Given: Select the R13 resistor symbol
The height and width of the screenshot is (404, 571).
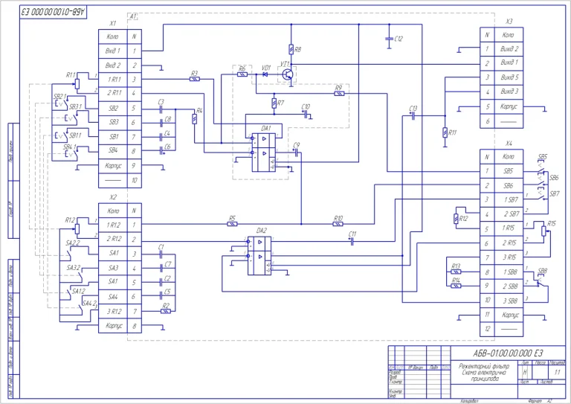Looking at the screenshot, I should [x=456, y=272].
